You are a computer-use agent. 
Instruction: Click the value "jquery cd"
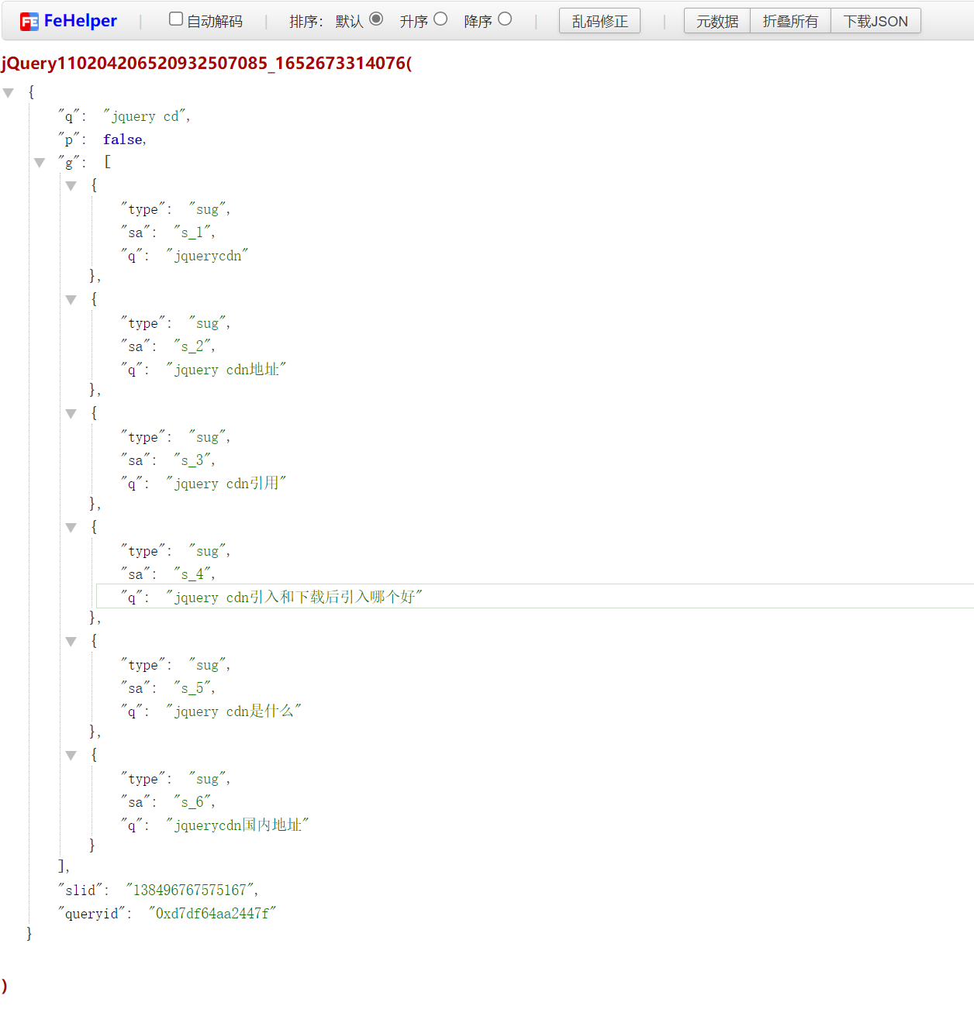coord(147,116)
